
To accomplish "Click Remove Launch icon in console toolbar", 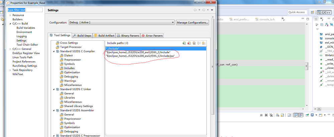I will click(266, 115).
